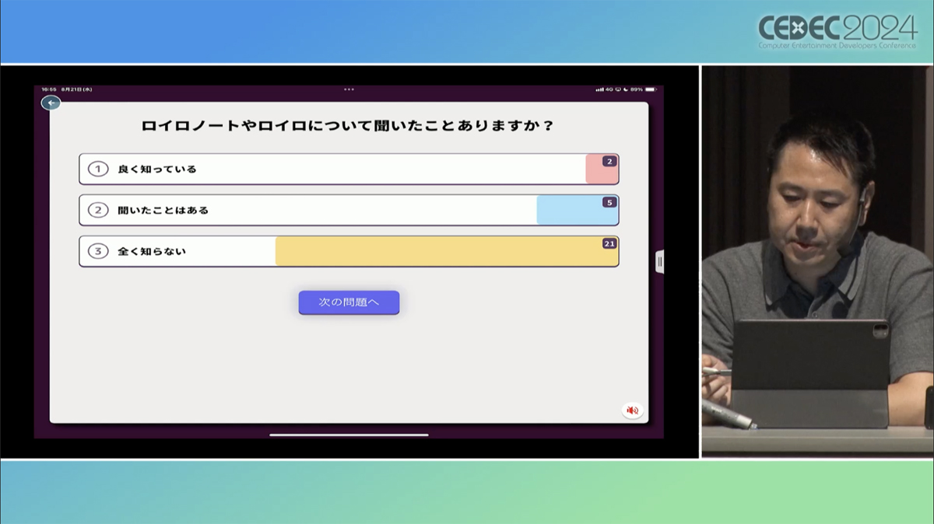
Task: Tap the home indicator bar at bottom
Action: pyautogui.click(x=349, y=435)
